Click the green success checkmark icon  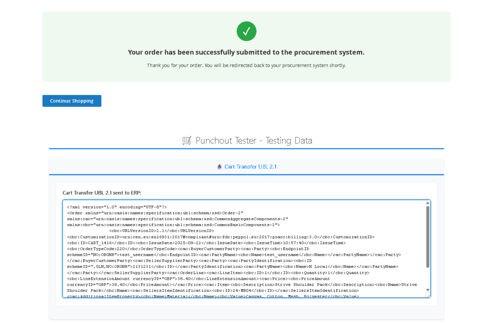pos(246,31)
